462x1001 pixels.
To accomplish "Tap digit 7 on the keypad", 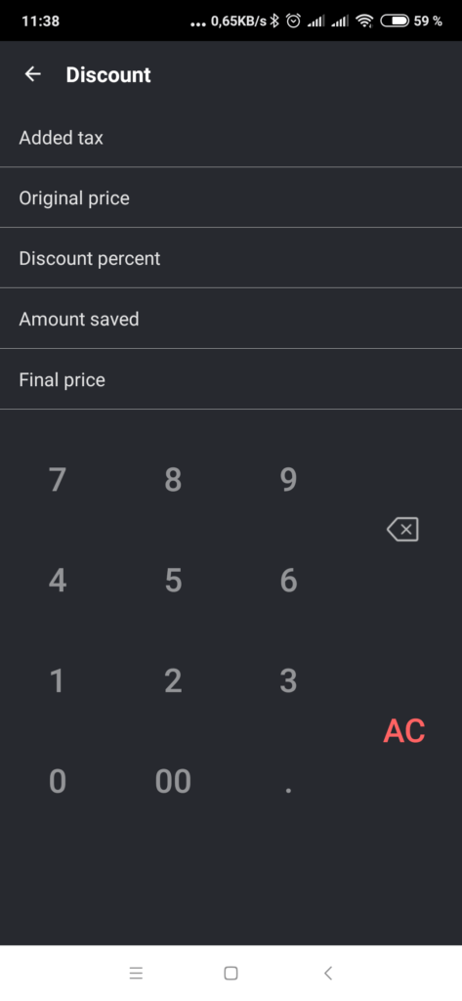I will point(58,480).
